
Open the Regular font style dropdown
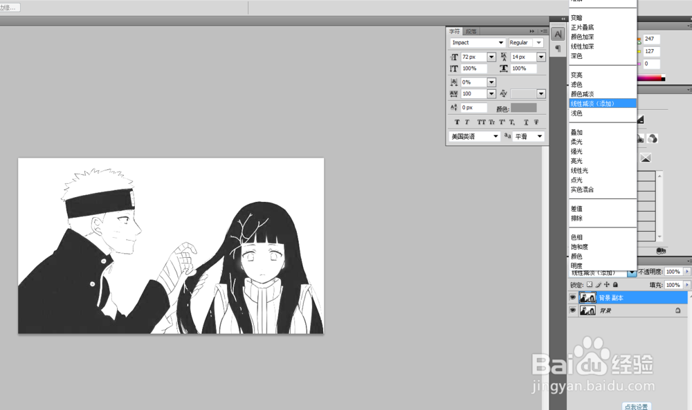[x=538, y=43]
